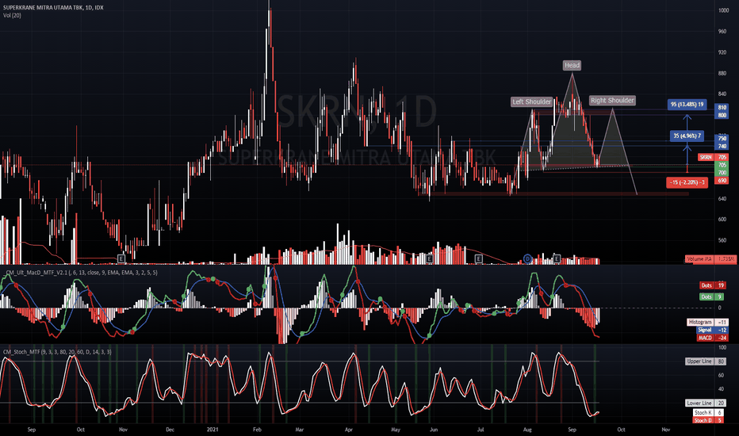The height and width of the screenshot is (436, 739).
Task: Click the 1000 price axis label
Action: [x=723, y=10]
